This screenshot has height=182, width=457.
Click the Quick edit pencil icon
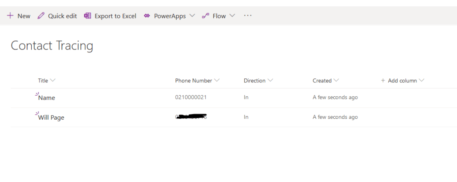click(x=41, y=16)
